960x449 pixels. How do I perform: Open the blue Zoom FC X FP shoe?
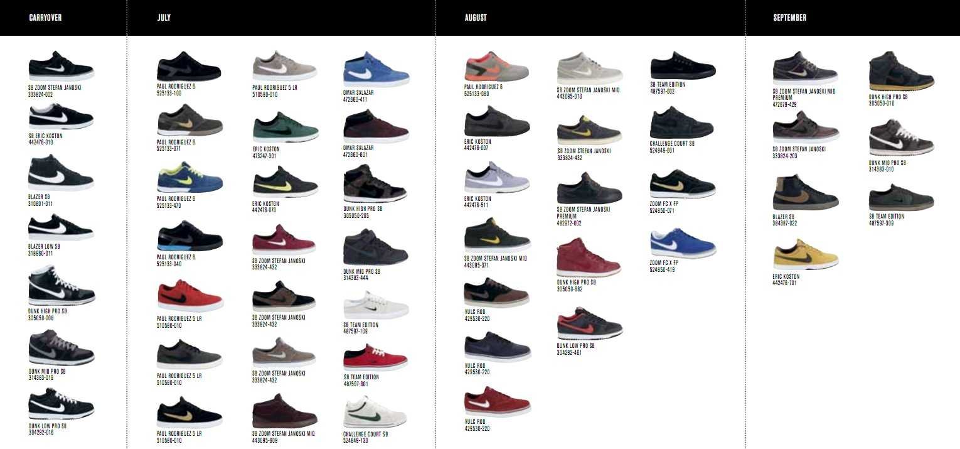(x=683, y=244)
